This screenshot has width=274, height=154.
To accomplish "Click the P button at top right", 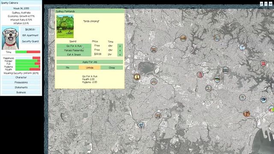I will coord(262,4).
